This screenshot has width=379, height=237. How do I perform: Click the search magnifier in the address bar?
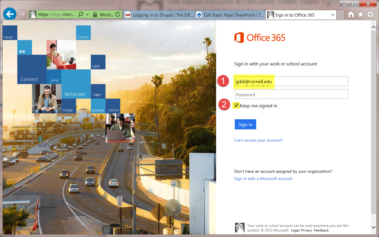click(81, 15)
